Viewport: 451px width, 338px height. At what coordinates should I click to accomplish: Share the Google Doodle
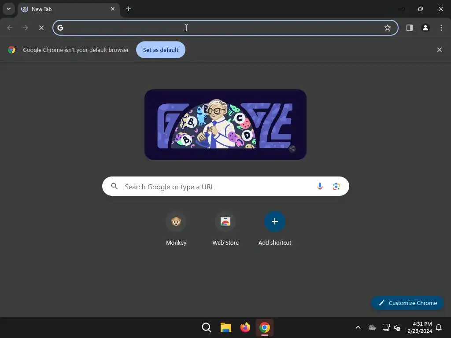[x=292, y=149]
